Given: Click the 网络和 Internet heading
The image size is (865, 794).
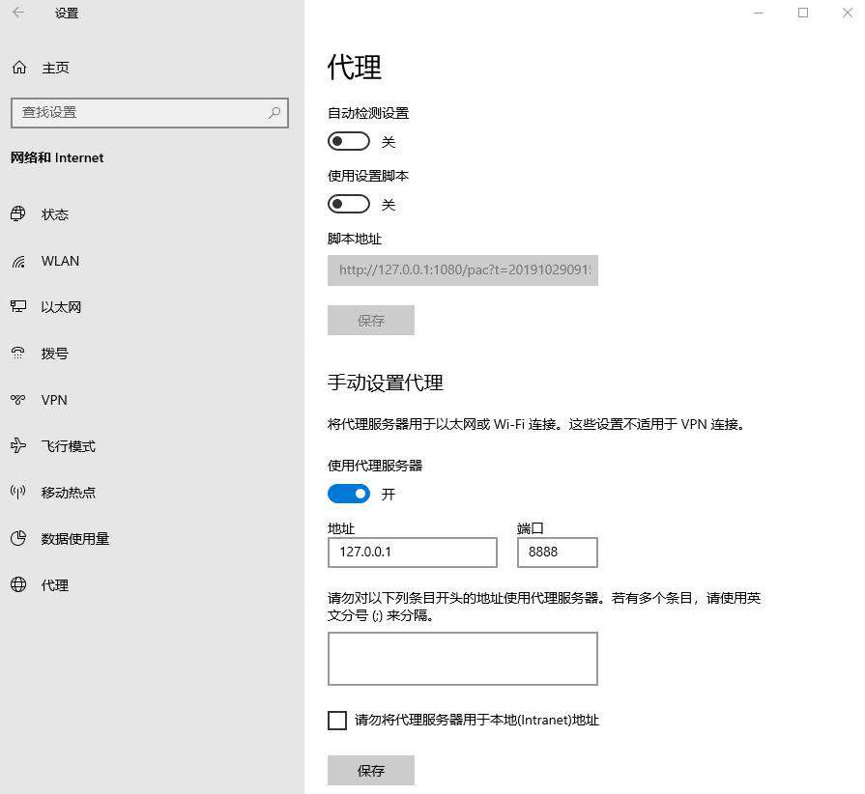Looking at the screenshot, I should 57,157.
